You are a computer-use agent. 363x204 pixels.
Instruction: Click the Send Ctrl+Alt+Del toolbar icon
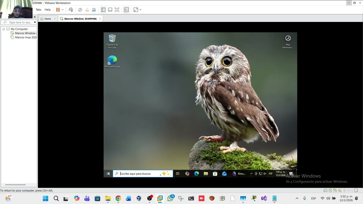71,10
